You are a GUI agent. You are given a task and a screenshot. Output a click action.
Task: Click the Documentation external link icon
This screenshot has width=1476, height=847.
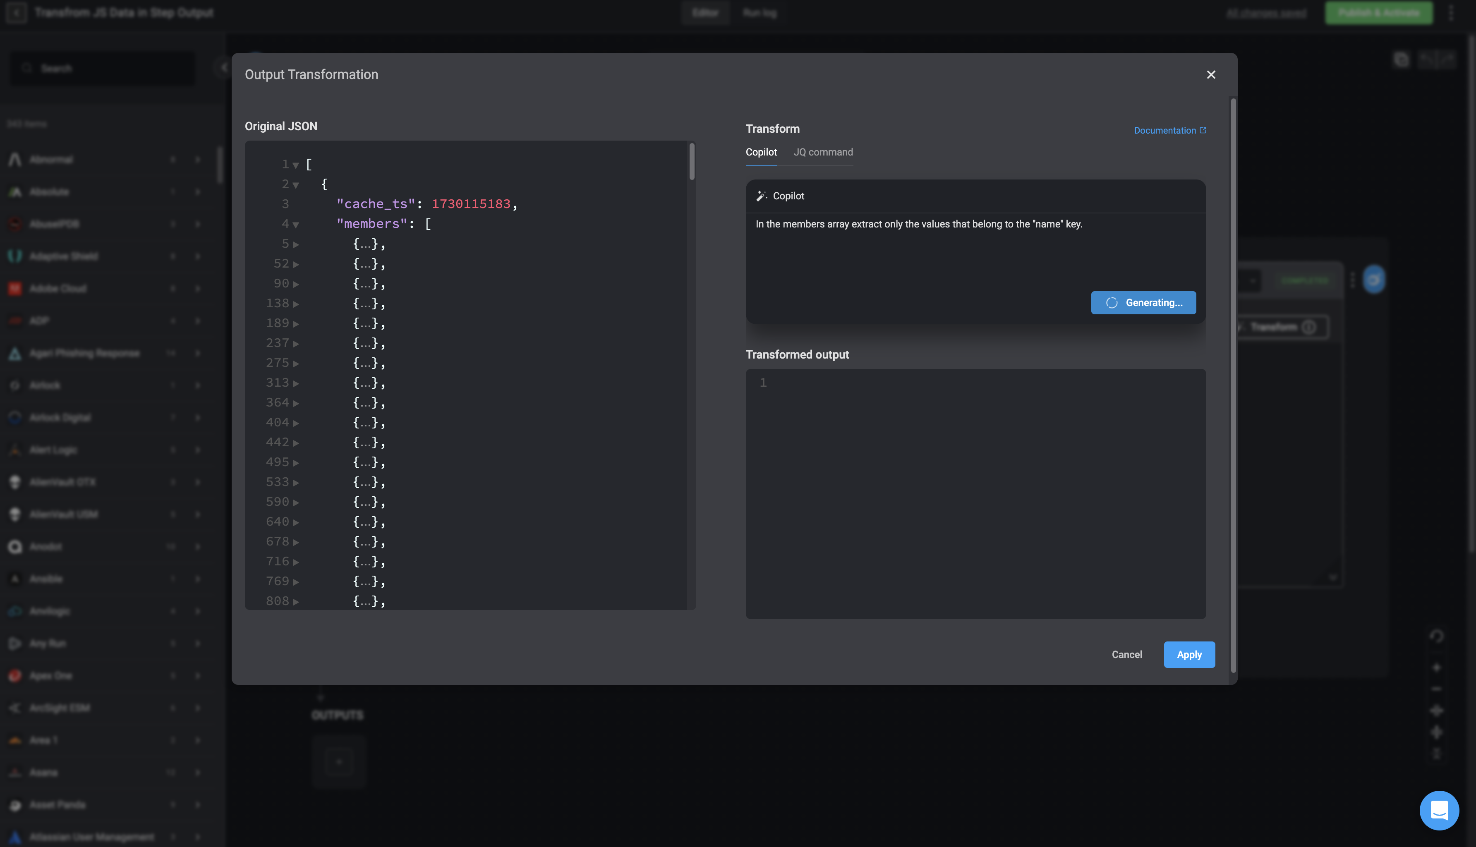click(x=1203, y=130)
